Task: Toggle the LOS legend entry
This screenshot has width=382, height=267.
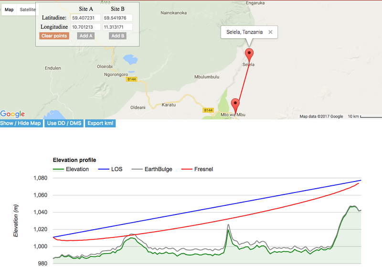Action: tap(110, 169)
